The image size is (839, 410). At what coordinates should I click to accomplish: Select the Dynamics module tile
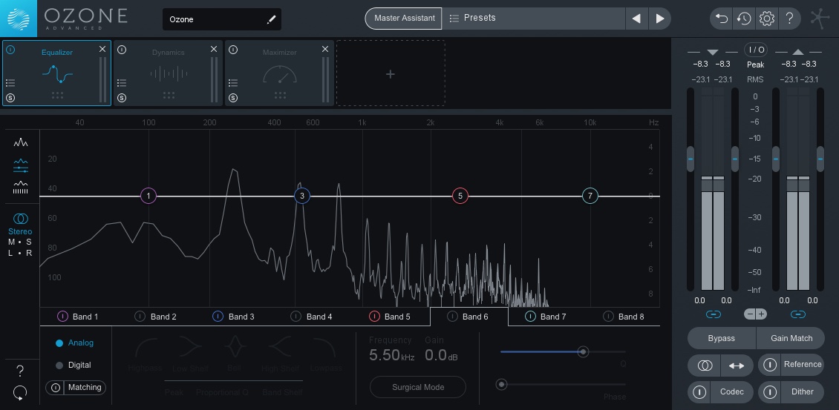click(168, 73)
